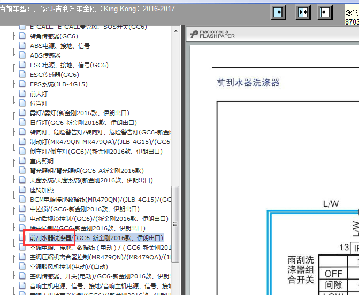
Task: Select 倒车灯/倒车灯(GC6) entry
Action: point(96,152)
